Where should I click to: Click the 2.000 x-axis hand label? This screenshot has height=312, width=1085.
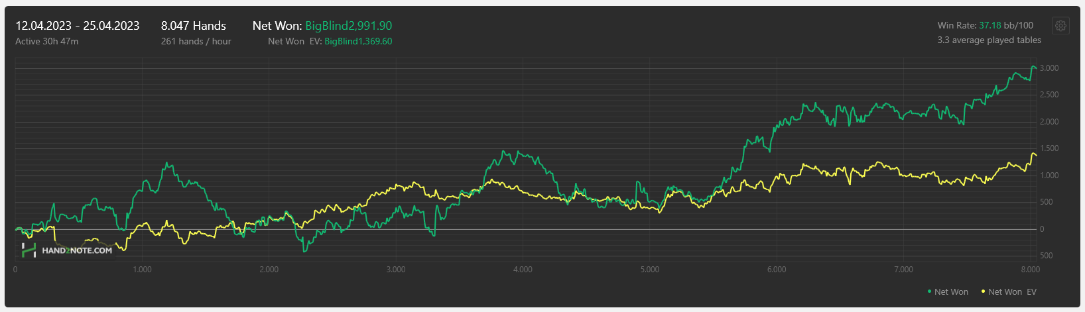[x=269, y=270]
